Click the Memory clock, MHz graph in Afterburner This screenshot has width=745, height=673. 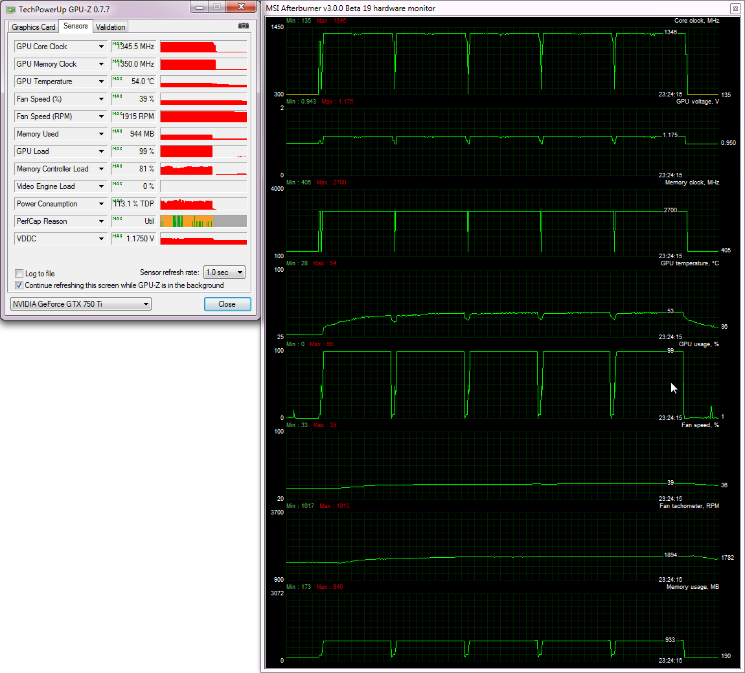502,223
